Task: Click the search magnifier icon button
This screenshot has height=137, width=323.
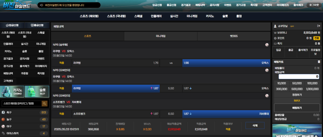Action: pyautogui.click(x=45, y=103)
